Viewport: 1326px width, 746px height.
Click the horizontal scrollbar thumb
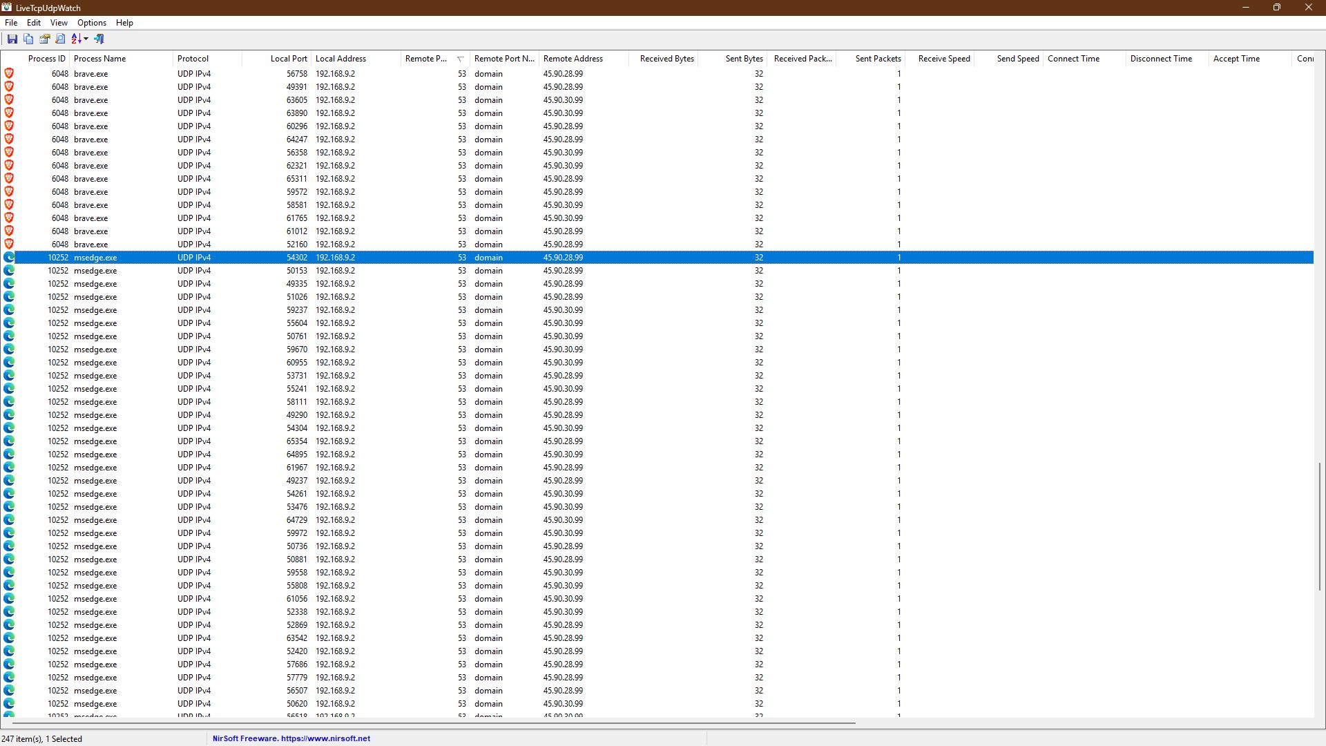(x=434, y=723)
